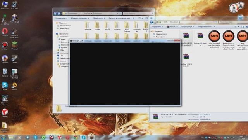Image resolution: width=248 pixels, height=140 pixels.
Task: Go back in the Downloads Explorer window
Action: (x=151, y=22)
